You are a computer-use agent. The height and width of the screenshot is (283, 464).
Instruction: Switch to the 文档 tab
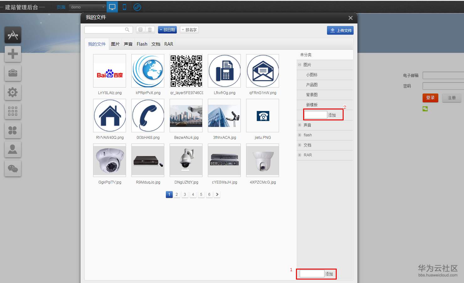click(156, 44)
